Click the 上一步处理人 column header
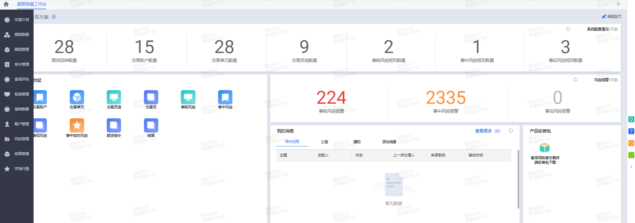The image size is (635, 223). coord(408,155)
